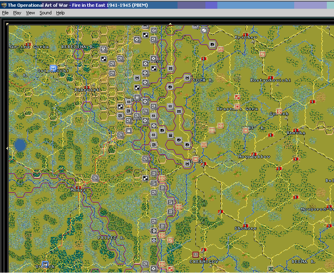The image size is (334, 273).
Task: Click the map scroll arrow on the top edge
Action: coord(170,24)
